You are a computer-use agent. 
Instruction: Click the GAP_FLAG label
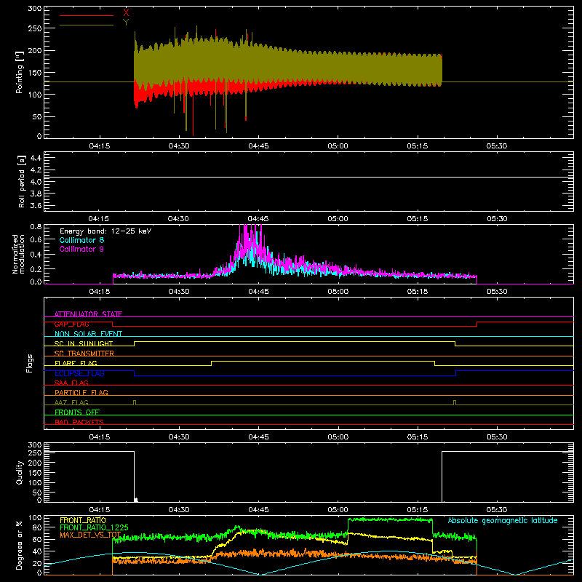click(71, 324)
